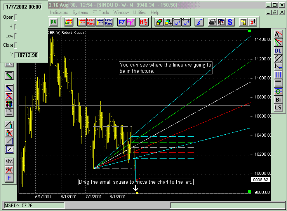Click the green square at chart top-right corner

tap(249, 31)
